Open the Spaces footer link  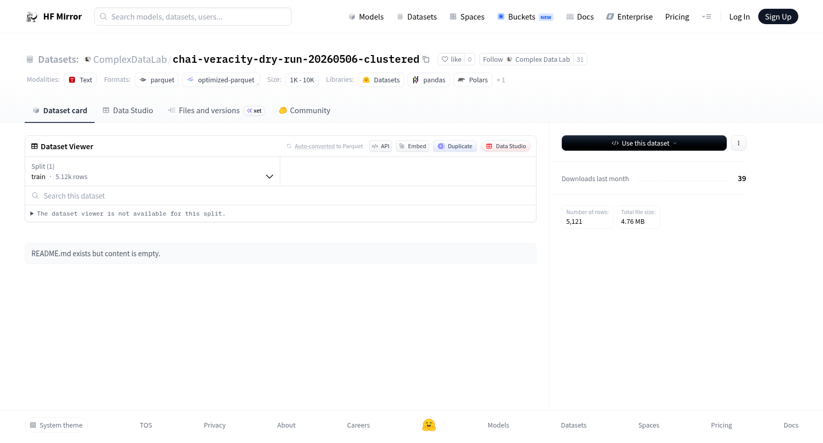pyautogui.click(x=649, y=425)
